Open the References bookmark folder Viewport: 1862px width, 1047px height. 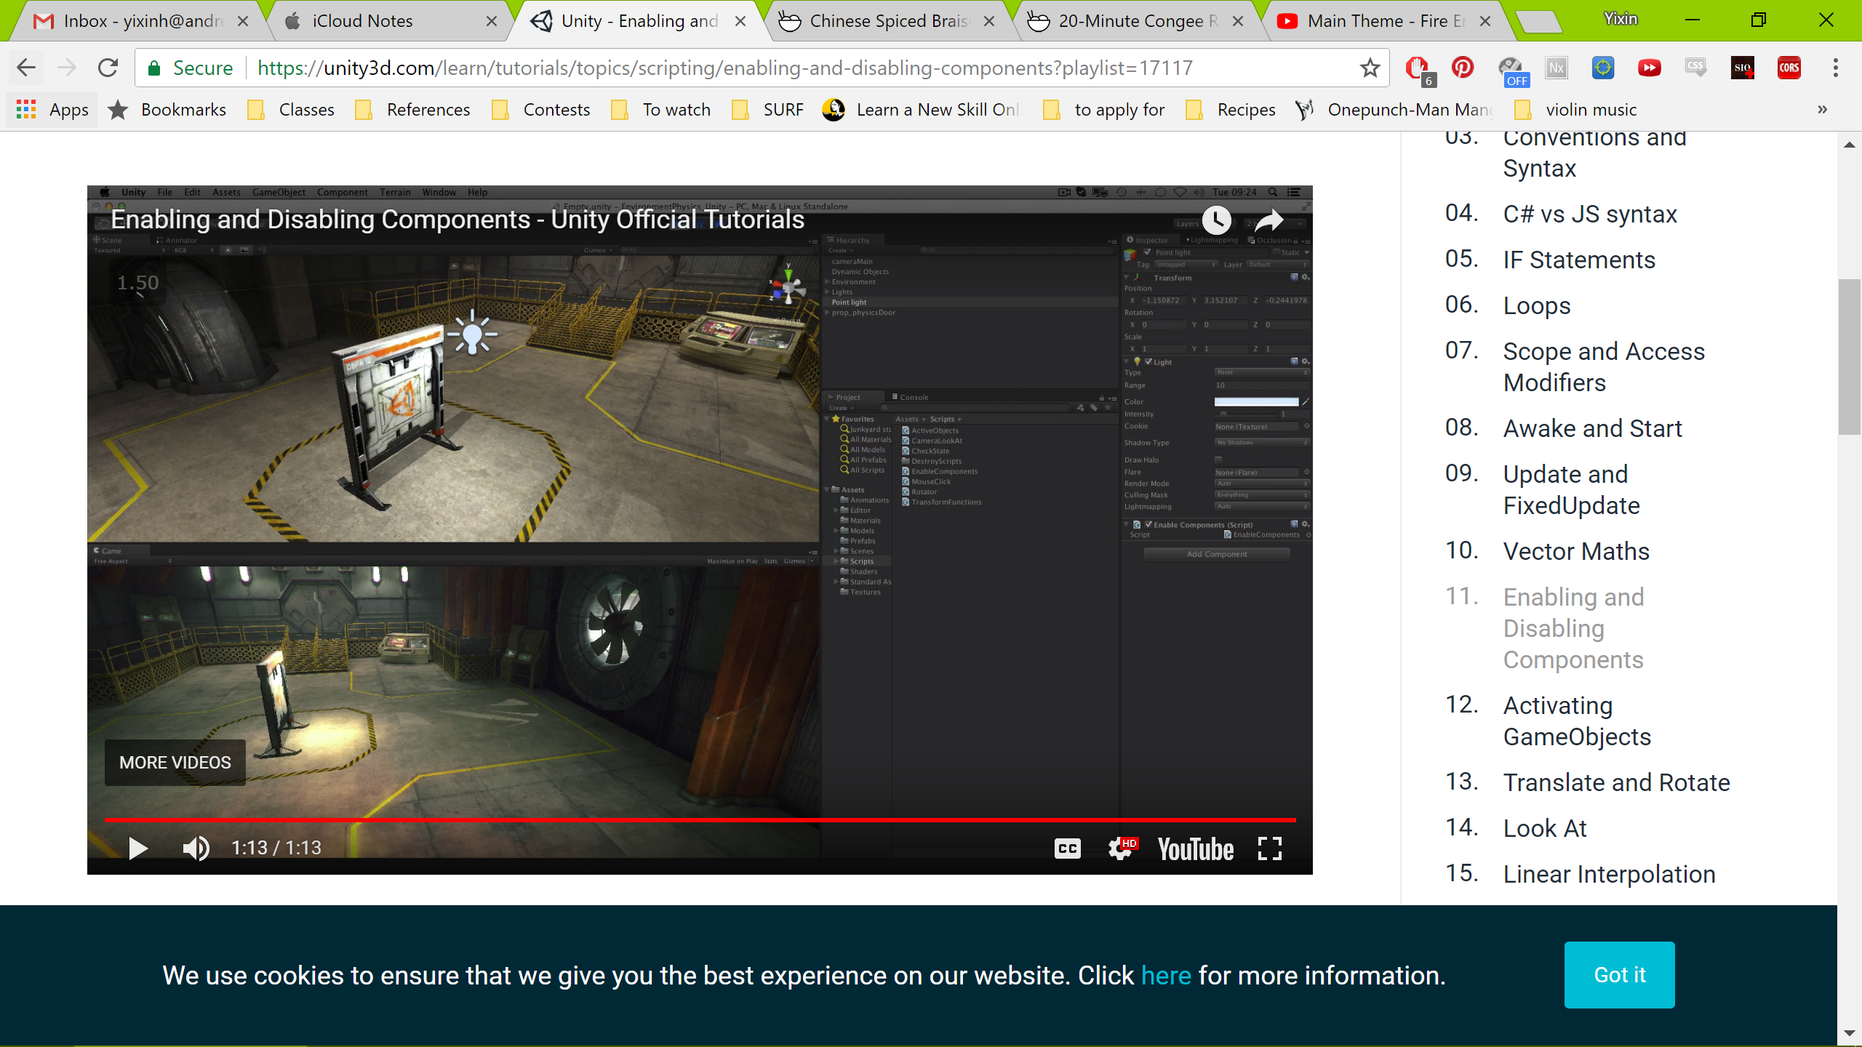point(412,110)
